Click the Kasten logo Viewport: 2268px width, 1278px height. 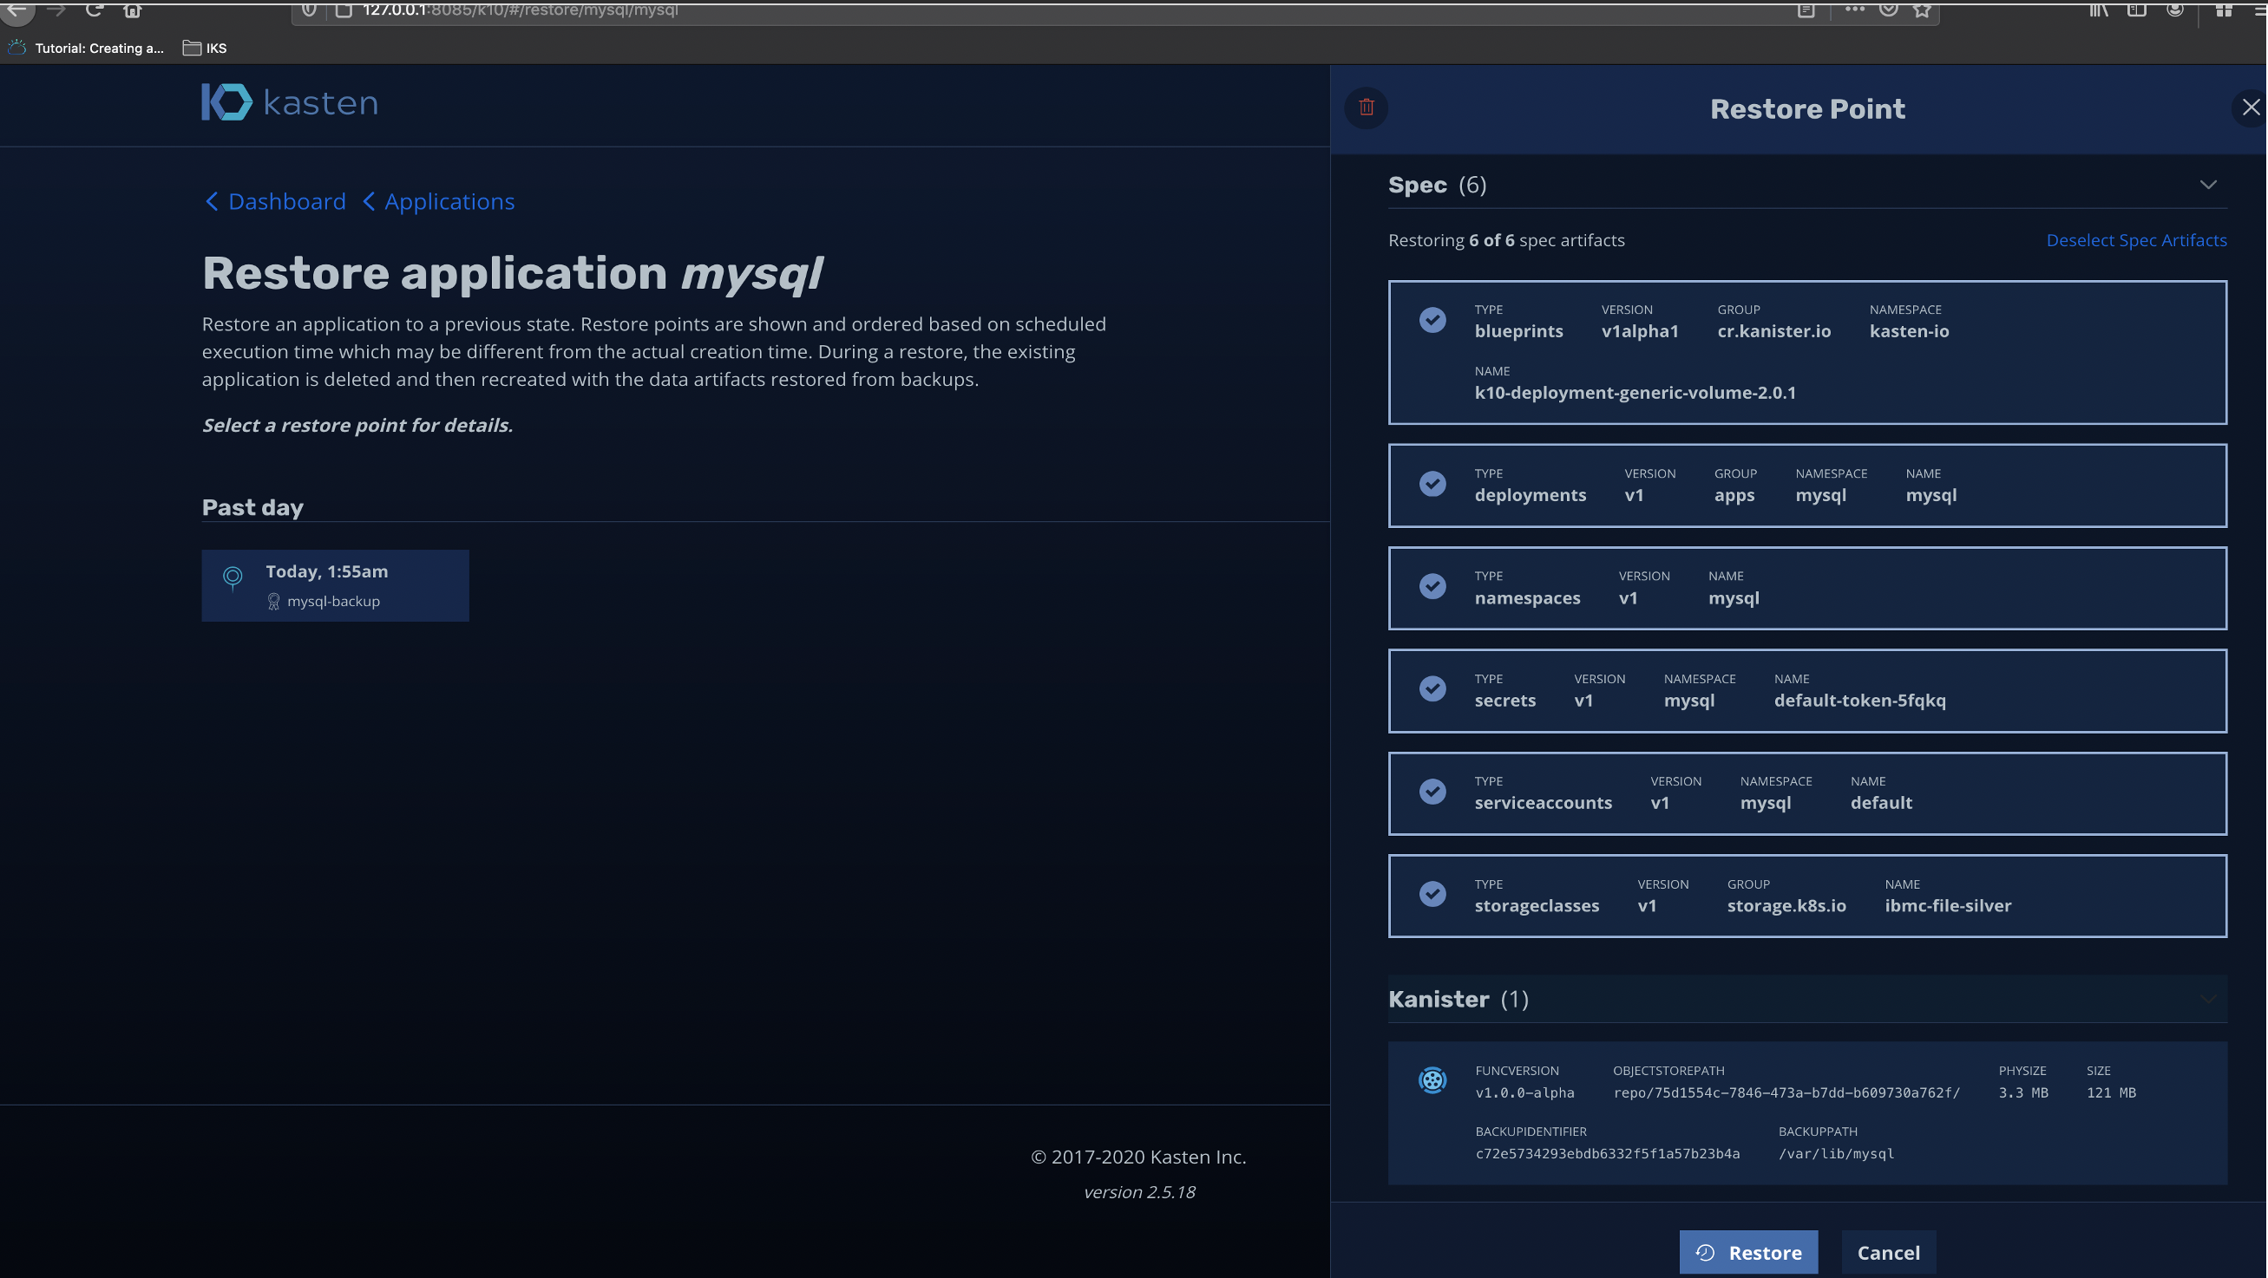289,103
